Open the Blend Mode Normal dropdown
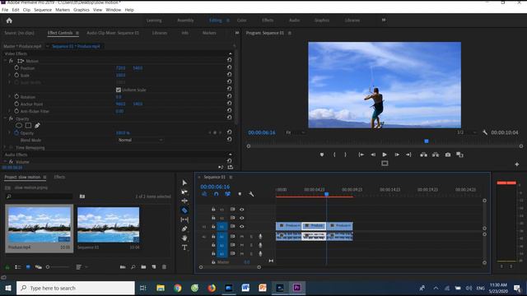 140,140
